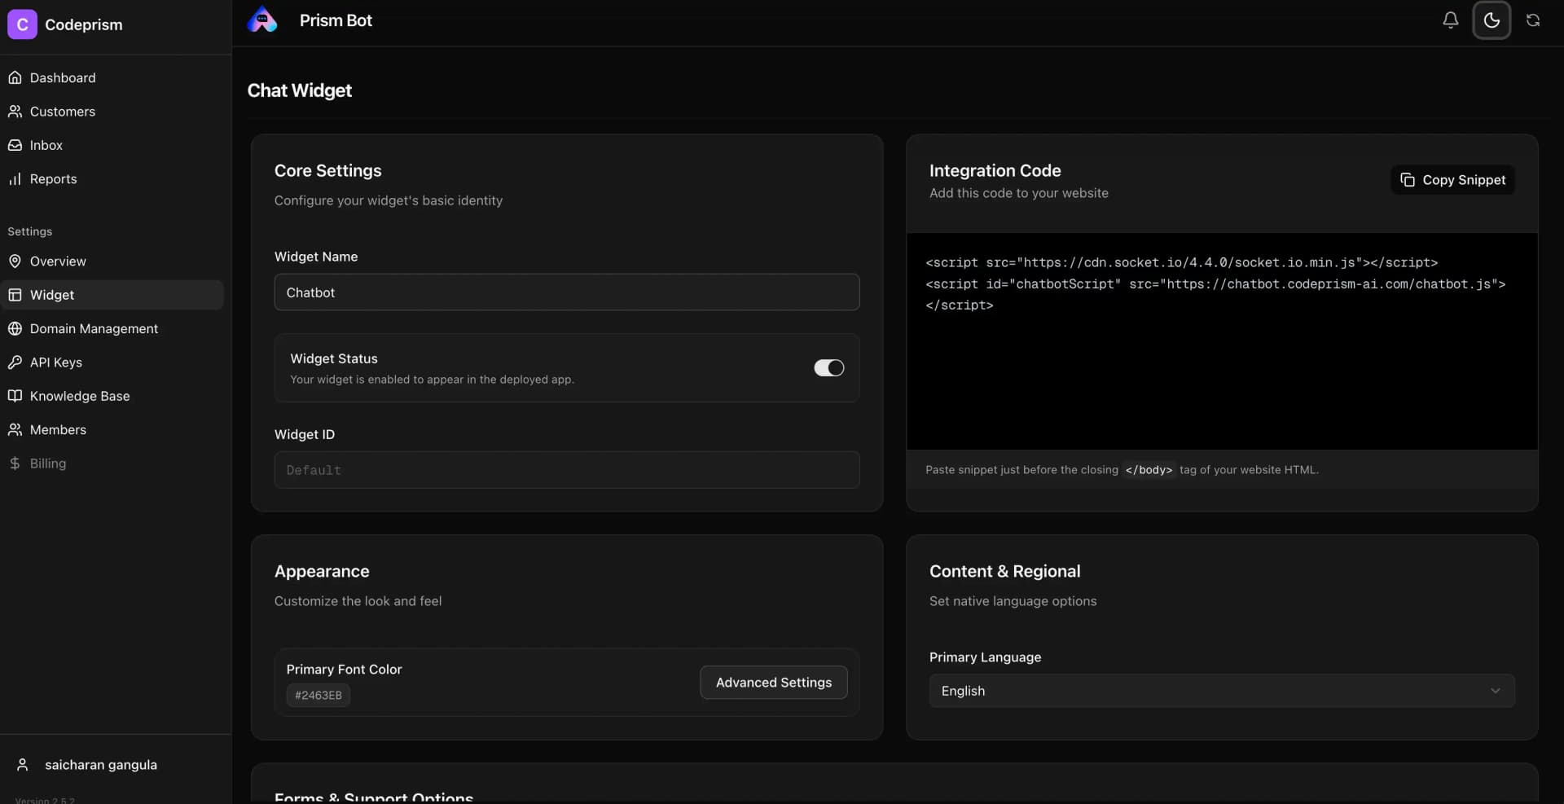
Task: Open the Prism Bot logo icon
Action: pyautogui.click(x=262, y=20)
